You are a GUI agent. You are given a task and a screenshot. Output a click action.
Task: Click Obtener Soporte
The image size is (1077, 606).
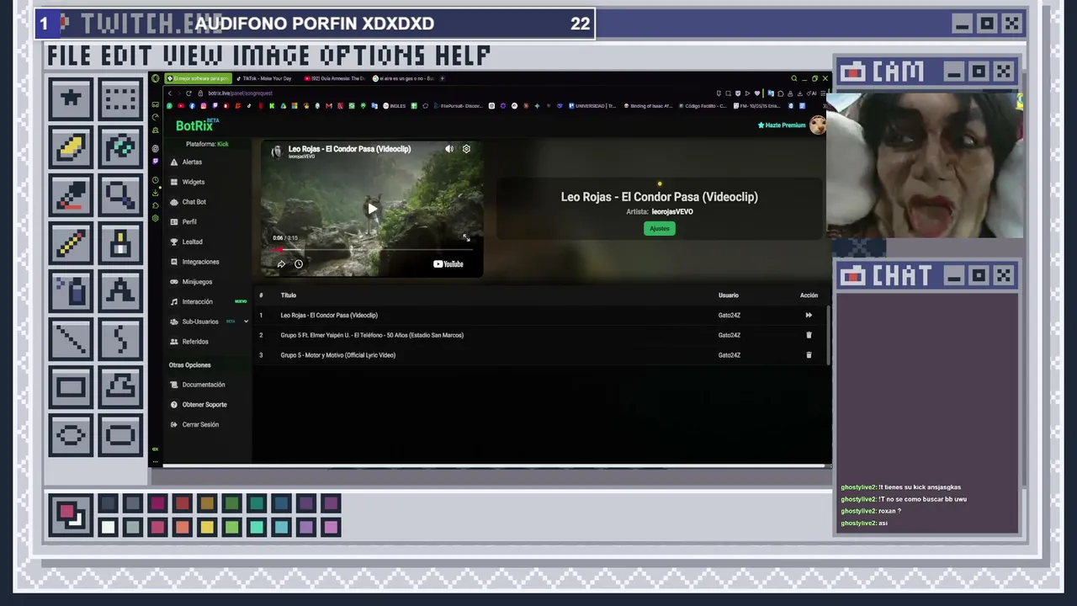coord(204,405)
